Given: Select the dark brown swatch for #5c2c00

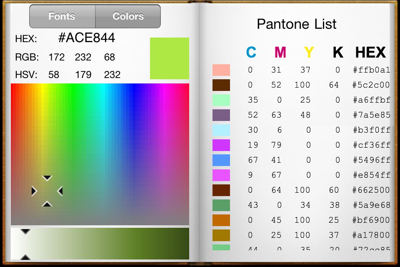Looking at the screenshot, I should pyautogui.click(x=221, y=85).
